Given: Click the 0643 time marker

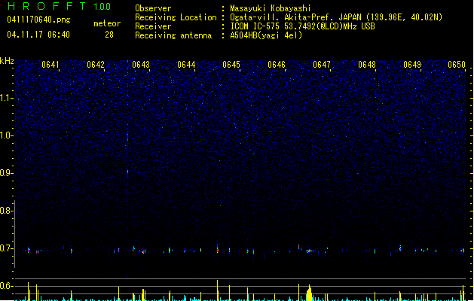Looking at the screenshot, I should [x=141, y=65].
